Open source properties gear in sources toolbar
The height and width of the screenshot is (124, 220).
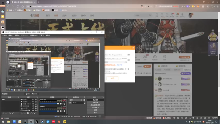(28, 113)
